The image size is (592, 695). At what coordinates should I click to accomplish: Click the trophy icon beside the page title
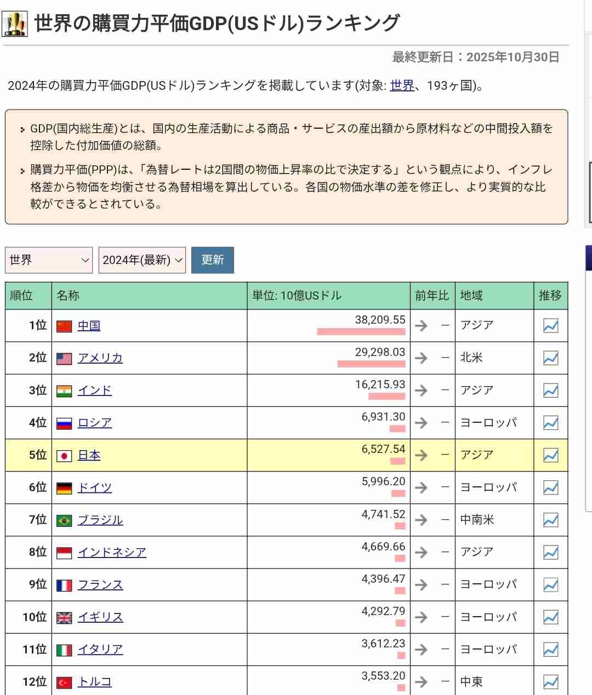(15, 24)
